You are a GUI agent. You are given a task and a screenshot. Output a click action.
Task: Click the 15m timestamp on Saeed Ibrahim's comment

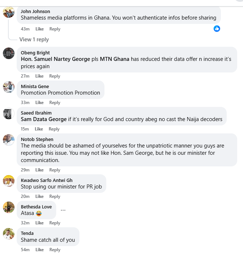[25, 129]
